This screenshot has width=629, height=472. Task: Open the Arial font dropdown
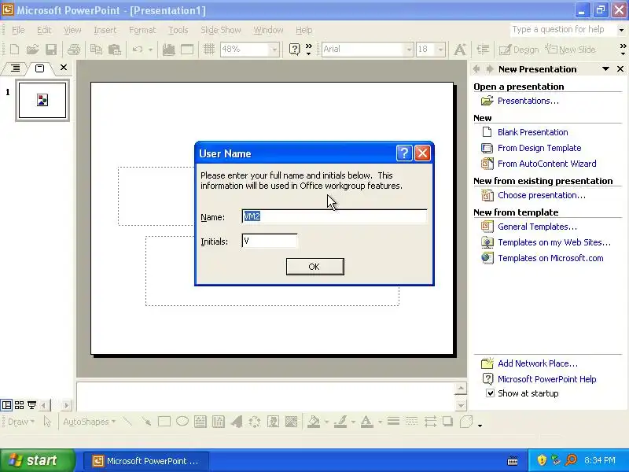tap(409, 50)
